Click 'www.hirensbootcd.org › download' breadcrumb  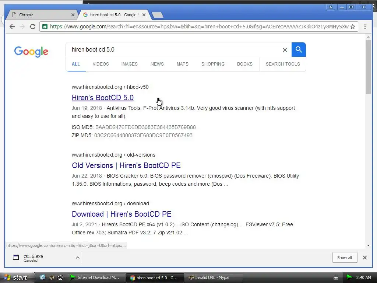[x=110, y=203]
